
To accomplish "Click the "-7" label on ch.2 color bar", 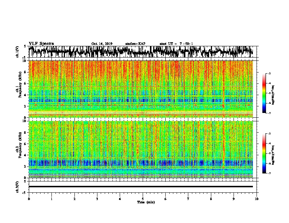I will [269, 173].
